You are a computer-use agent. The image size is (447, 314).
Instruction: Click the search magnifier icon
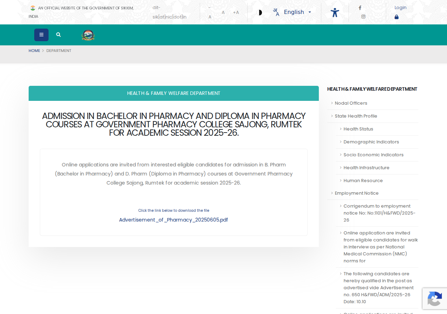pos(58,35)
